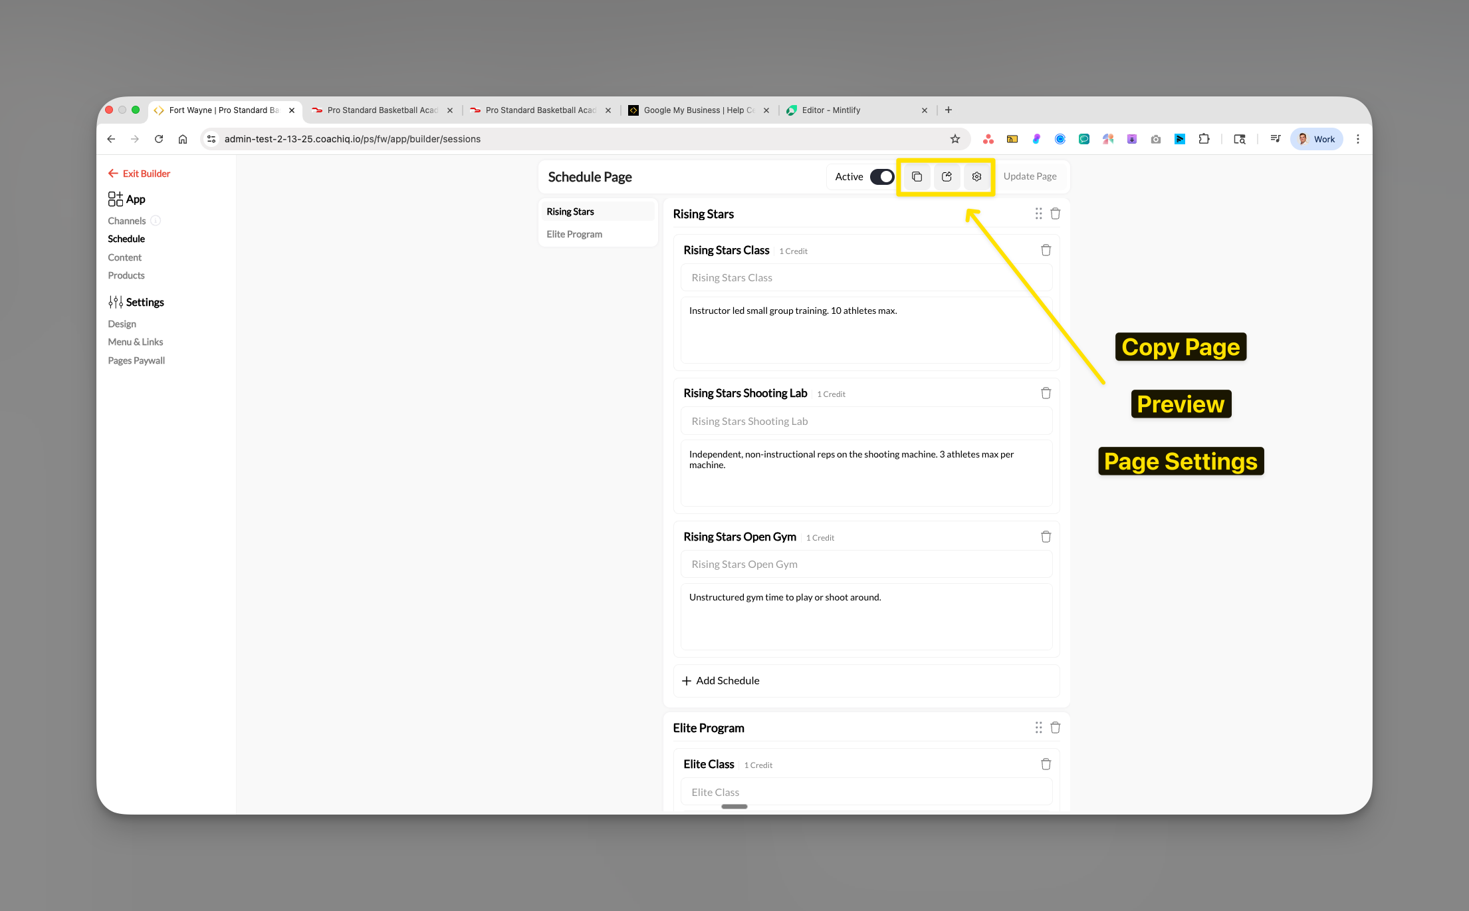1469x911 pixels.
Task: Open the Schedule section in the sidebar
Action: 126,238
